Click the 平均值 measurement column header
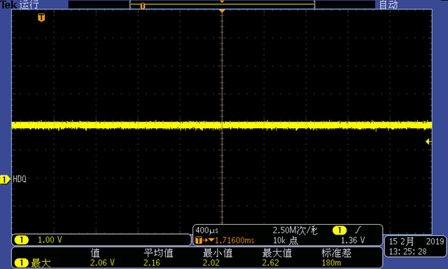Screen dimensions: 448x269 point(158,253)
